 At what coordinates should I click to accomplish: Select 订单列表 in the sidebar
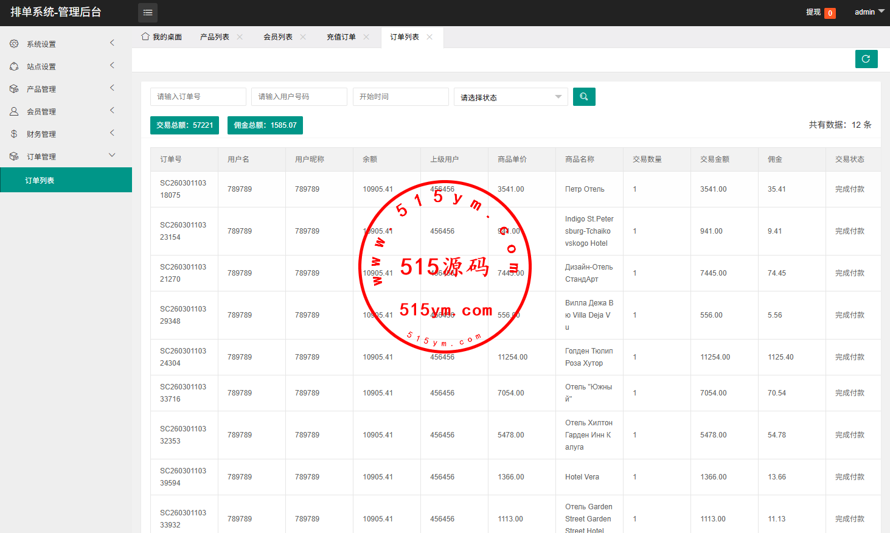(40, 181)
